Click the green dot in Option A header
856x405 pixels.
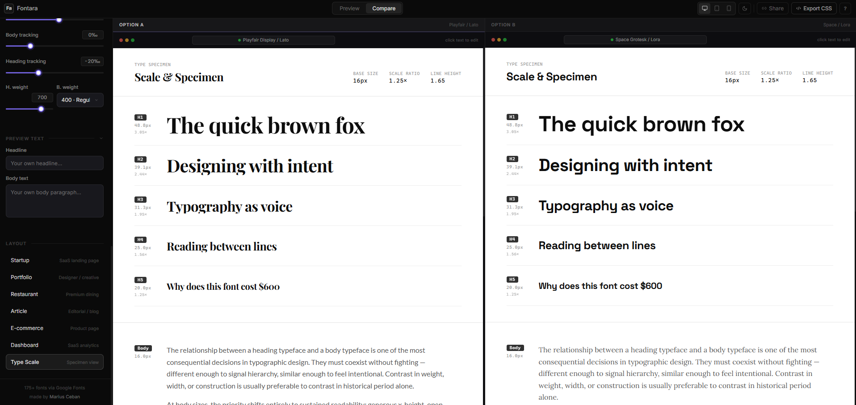coord(133,40)
